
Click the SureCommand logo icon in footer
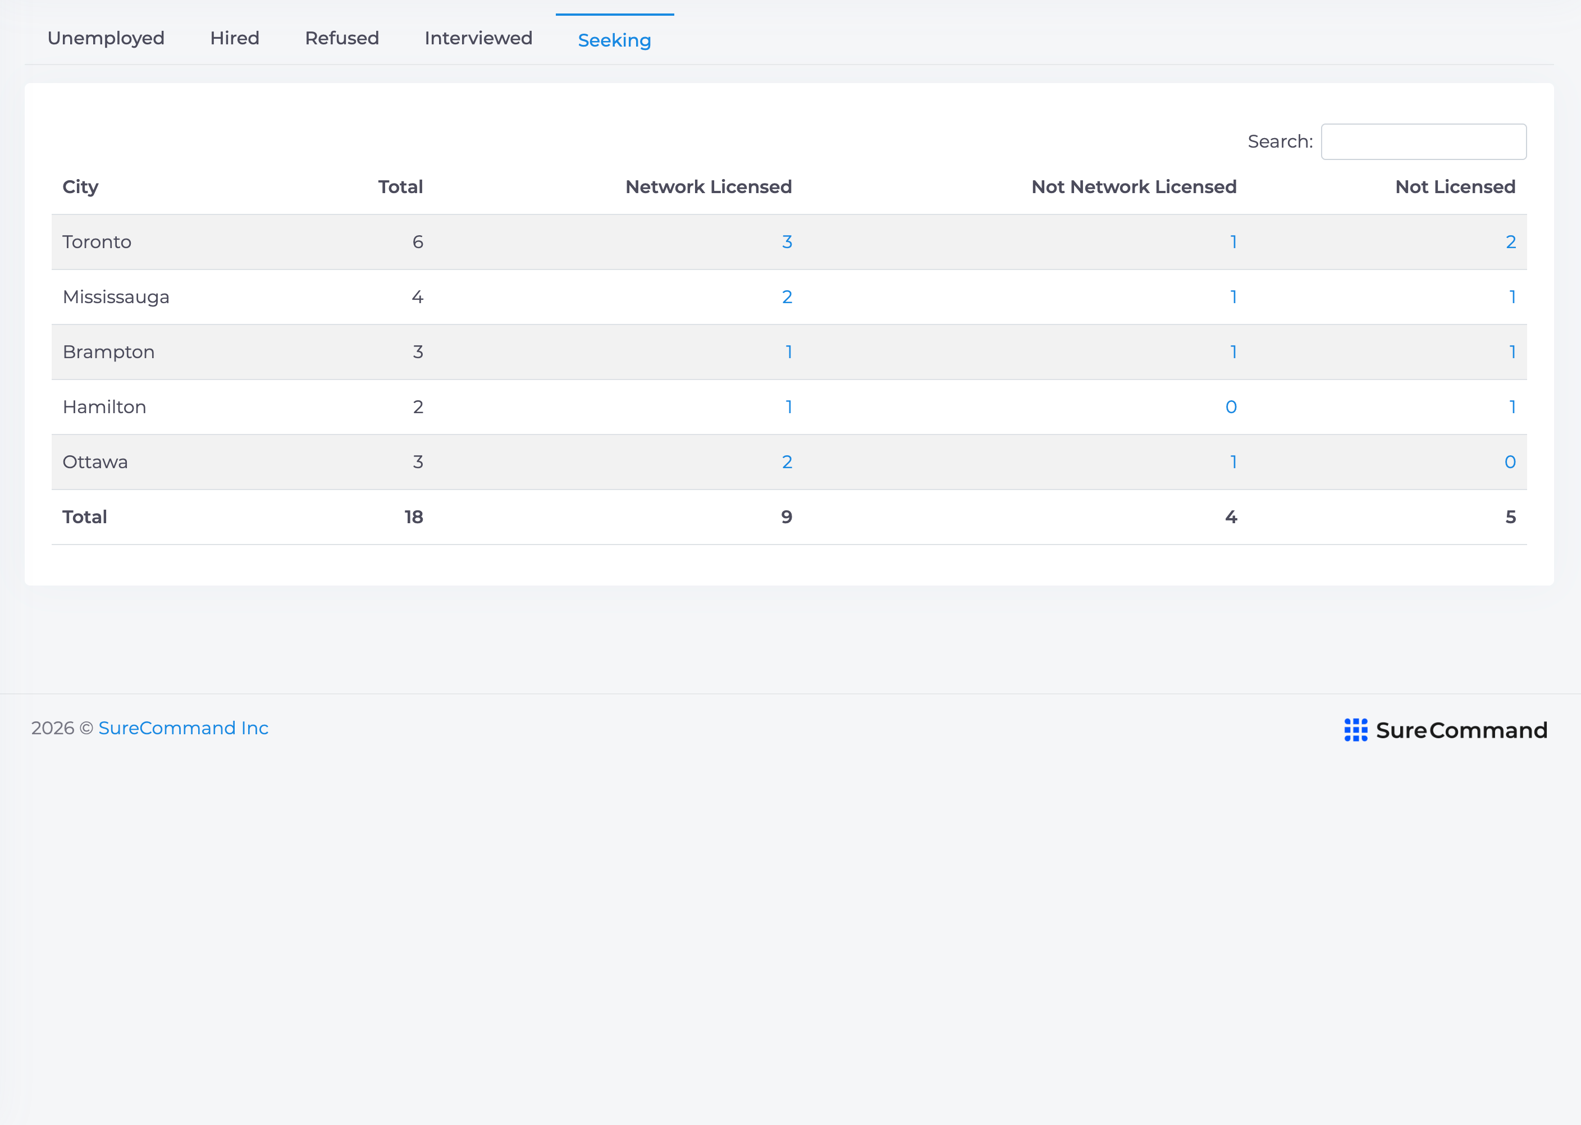(x=1356, y=730)
